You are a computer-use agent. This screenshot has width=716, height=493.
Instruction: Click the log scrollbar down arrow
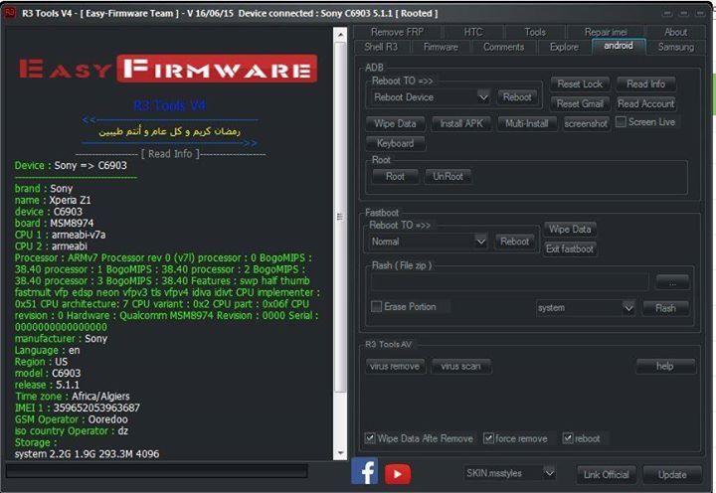pyautogui.click(x=340, y=453)
